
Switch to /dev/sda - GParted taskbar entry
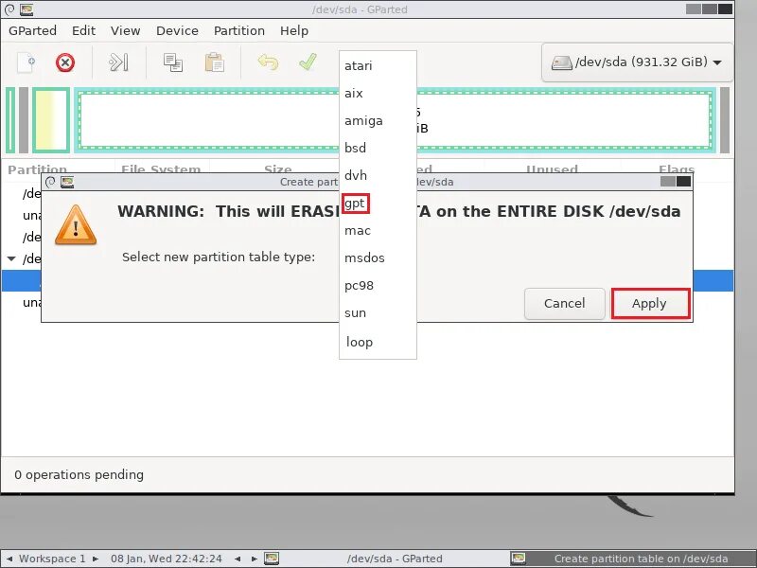386,559
